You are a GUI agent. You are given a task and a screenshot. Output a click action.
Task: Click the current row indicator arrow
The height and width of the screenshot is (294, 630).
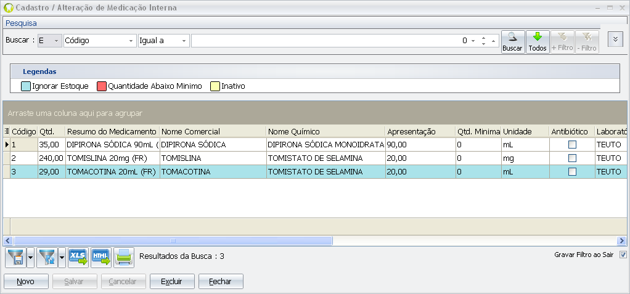click(7, 145)
